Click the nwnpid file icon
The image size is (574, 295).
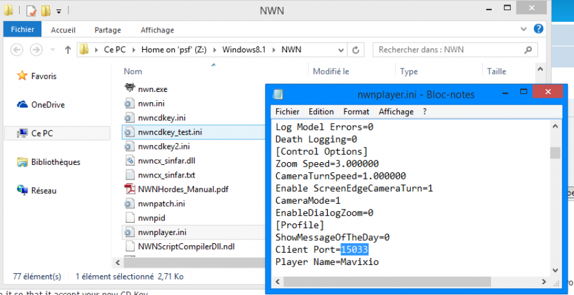coord(129,218)
